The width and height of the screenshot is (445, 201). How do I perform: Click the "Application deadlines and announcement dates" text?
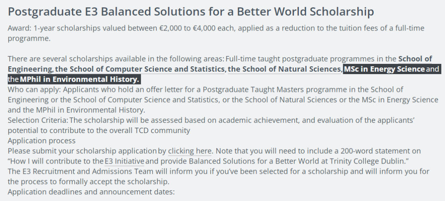[91, 192]
